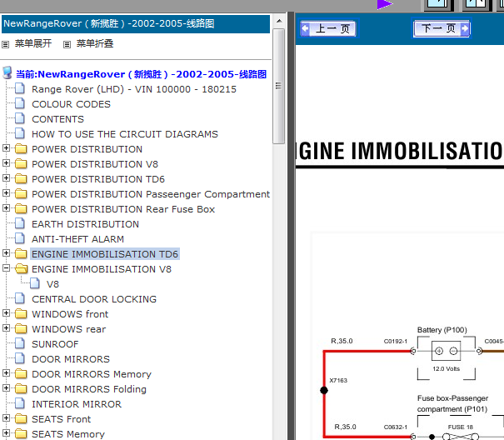Click the 上一页 previous page button
Image resolution: width=504 pixels, height=440 pixels.
tap(328, 28)
